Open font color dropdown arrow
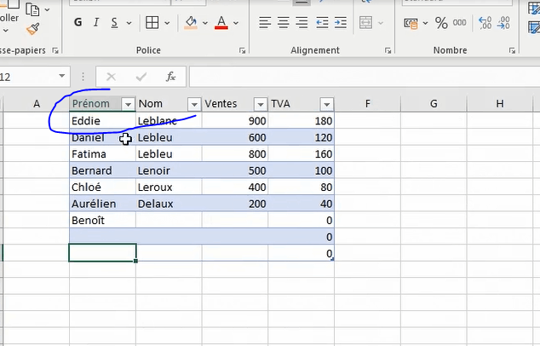Image resolution: width=540 pixels, height=346 pixels. (x=236, y=23)
